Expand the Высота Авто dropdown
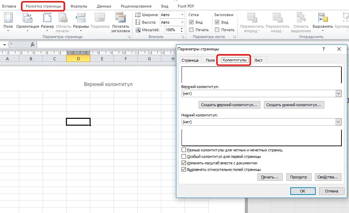Image resolution: width=349 pixels, height=213 pixels. (182, 22)
